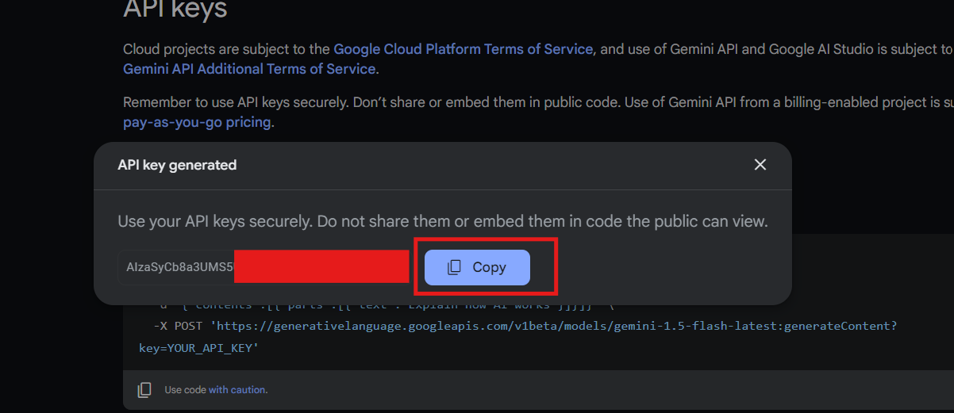This screenshot has height=413, width=954.
Task: Open the pay-as-you-go pricing link
Action: (197, 123)
